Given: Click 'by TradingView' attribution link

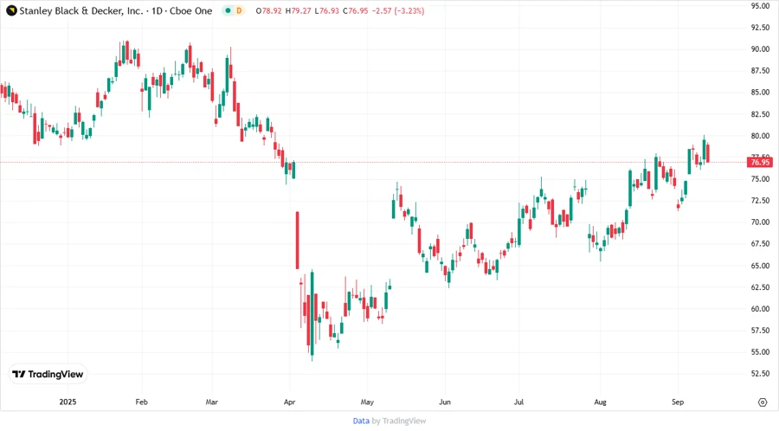Looking at the screenshot, I should (x=399, y=421).
